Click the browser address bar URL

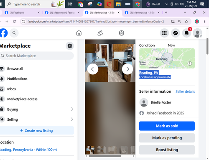96,21
